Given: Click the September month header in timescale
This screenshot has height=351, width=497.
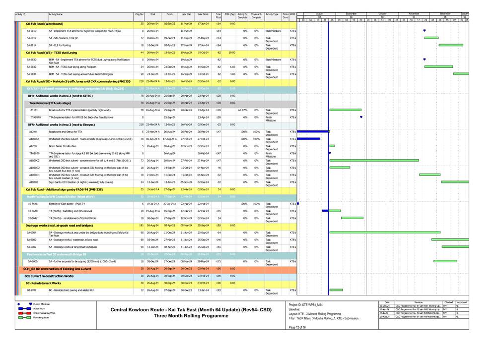Looking at the screenshot, I should (x=351, y=13).
